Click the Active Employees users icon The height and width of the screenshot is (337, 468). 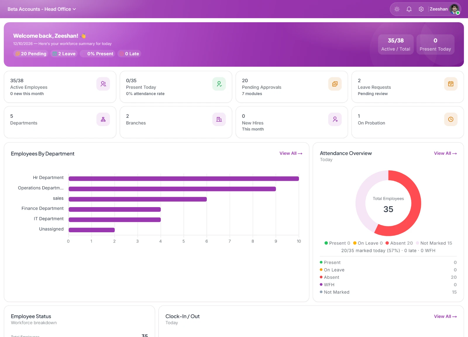tap(103, 84)
